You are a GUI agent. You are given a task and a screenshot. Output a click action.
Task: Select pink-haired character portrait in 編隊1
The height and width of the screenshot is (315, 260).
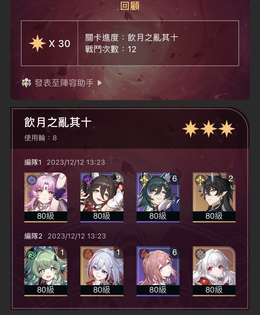[x=46, y=197]
